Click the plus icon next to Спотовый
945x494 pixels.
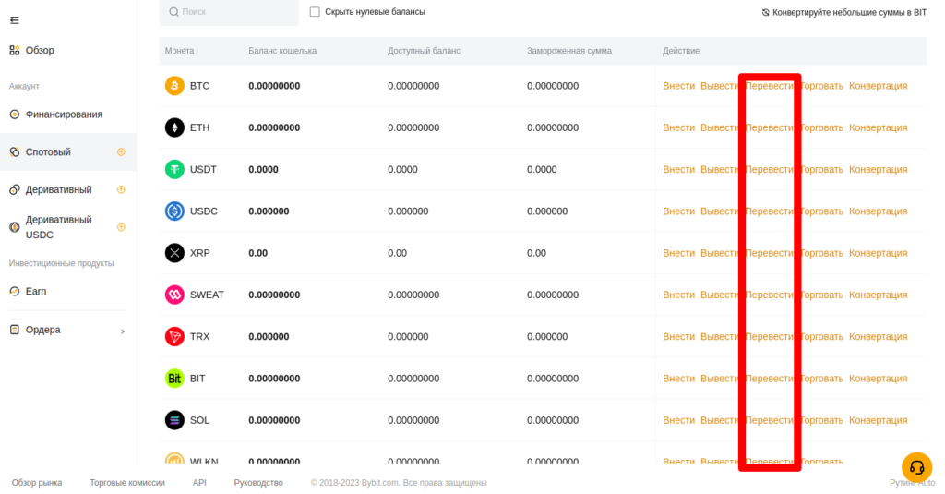coord(121,152)
